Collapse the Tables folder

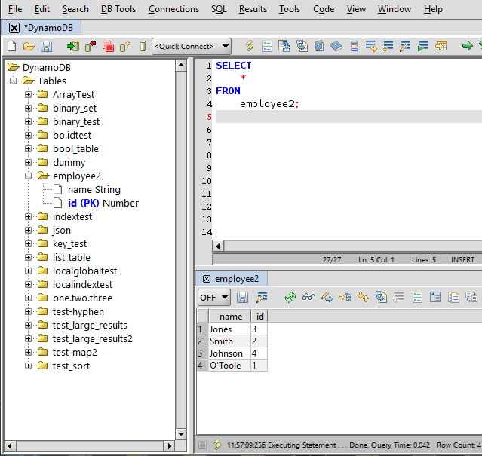point(13,81)
